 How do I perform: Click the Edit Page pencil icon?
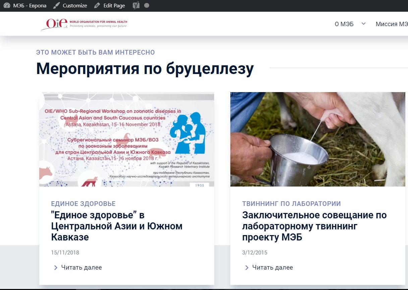(97, 6)
